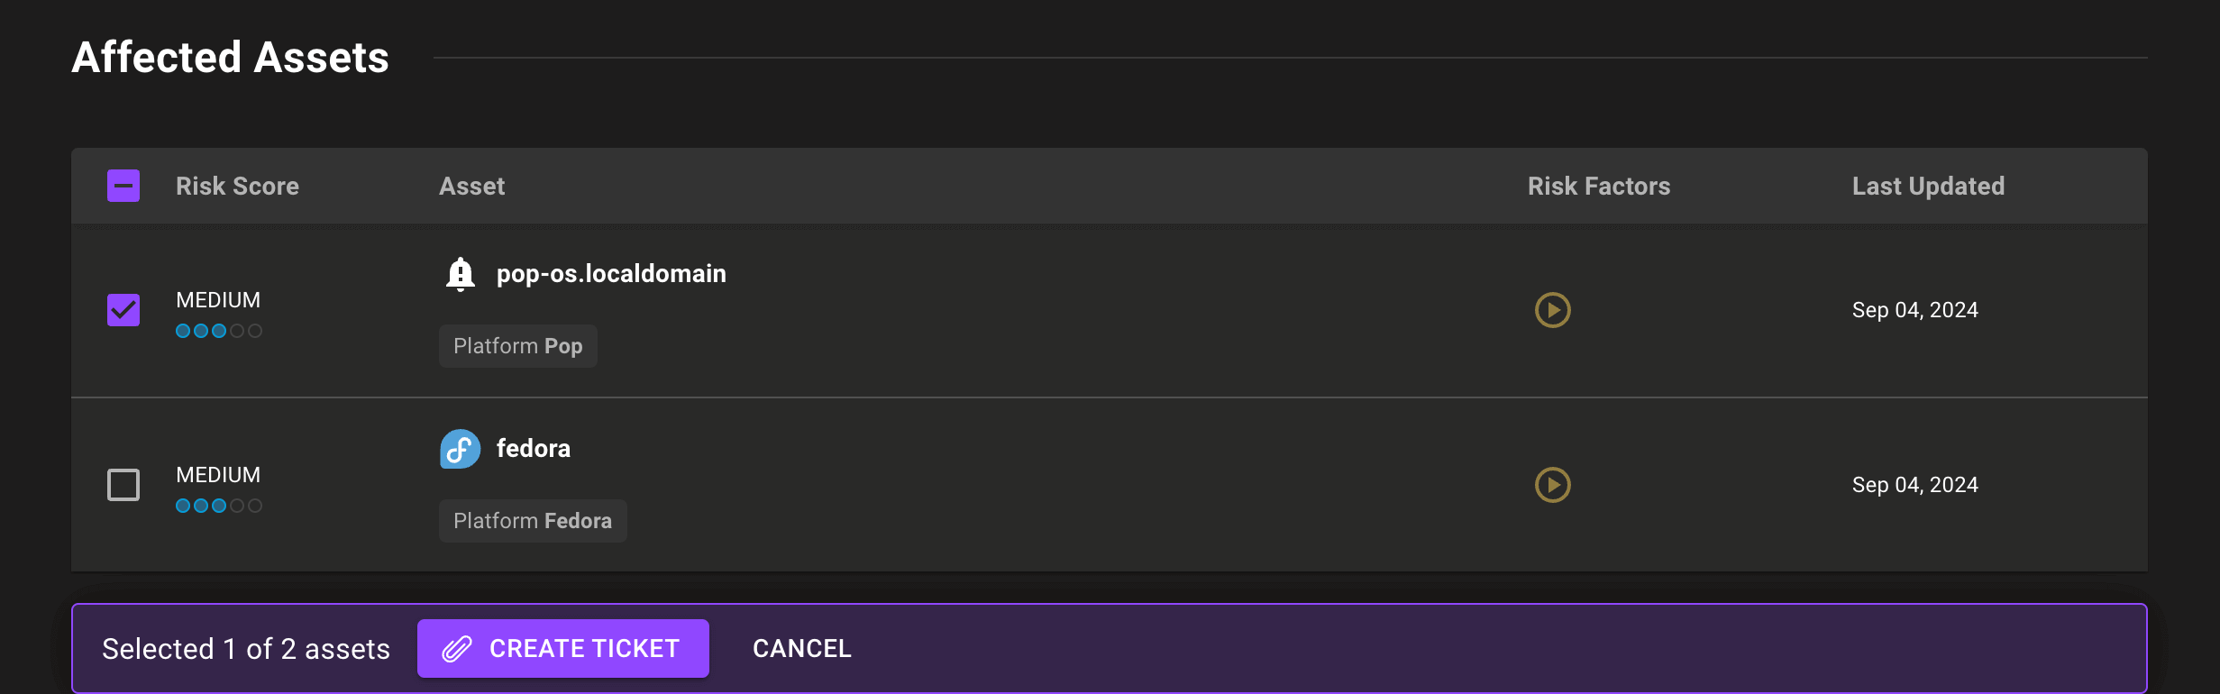Toggle the select-all header checkbox

click(x=123, y=186)
